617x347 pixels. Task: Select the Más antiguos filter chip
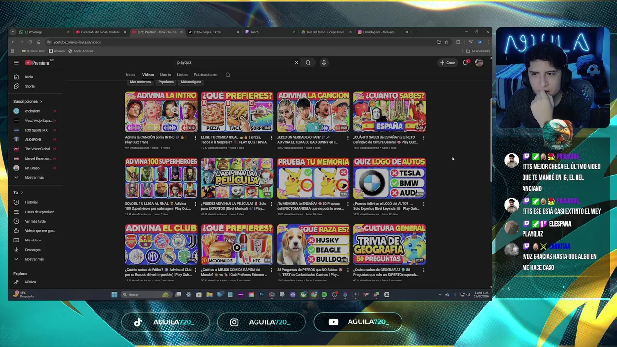coord(191,82)
